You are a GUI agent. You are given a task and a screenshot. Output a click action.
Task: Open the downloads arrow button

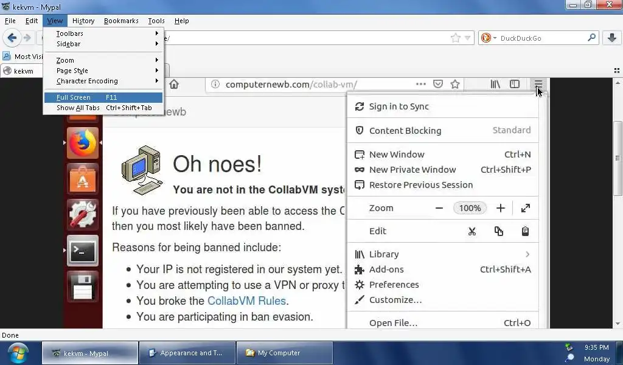[612, 38]
